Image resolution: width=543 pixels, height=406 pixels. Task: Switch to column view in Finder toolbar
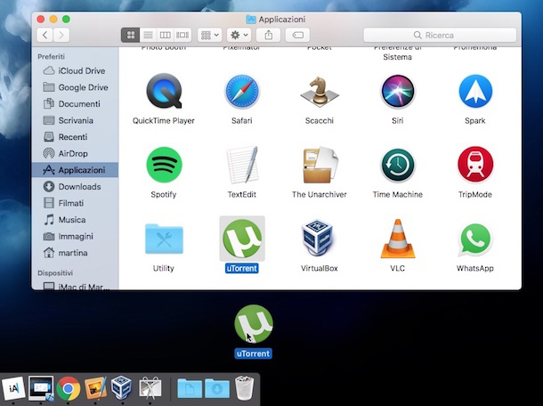[166, 35]
